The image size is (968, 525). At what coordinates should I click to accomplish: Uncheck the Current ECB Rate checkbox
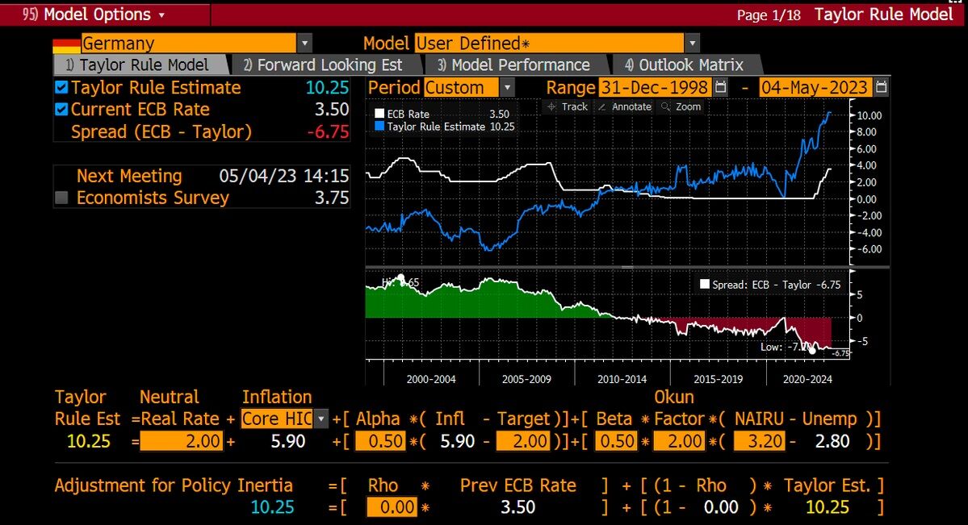[61, 110]
